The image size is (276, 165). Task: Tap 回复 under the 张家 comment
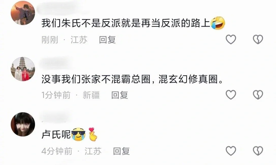coord(120,95)
